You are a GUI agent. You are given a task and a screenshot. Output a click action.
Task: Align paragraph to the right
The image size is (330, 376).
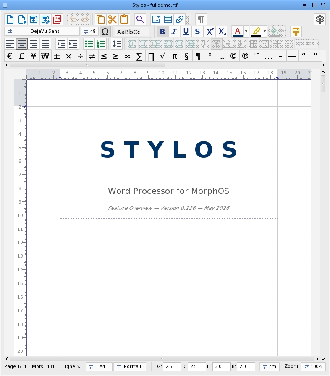pyautogui.click(x=34, y=44)
